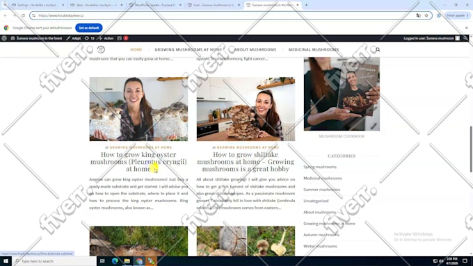Screen dimensions: 473x266
Task: Open How to grow shiitake mushrooms title
Action: point(246,161)
